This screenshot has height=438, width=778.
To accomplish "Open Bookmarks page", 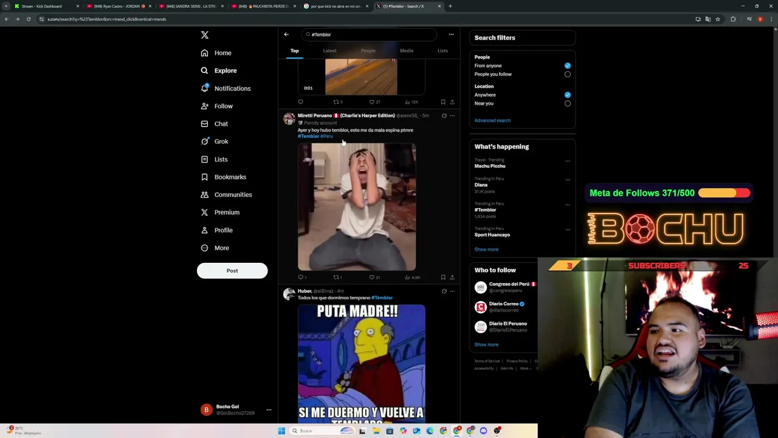I will point(224,177).
